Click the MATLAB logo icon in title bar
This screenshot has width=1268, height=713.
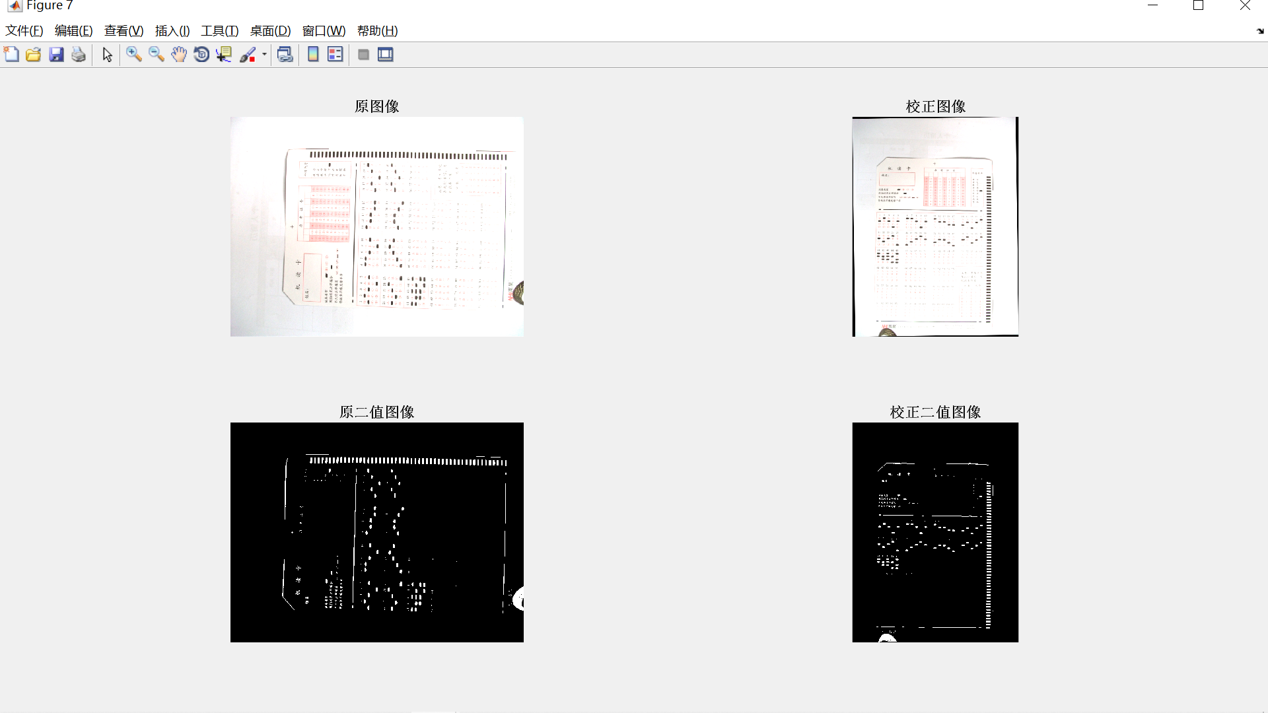(x=15, y=6)
